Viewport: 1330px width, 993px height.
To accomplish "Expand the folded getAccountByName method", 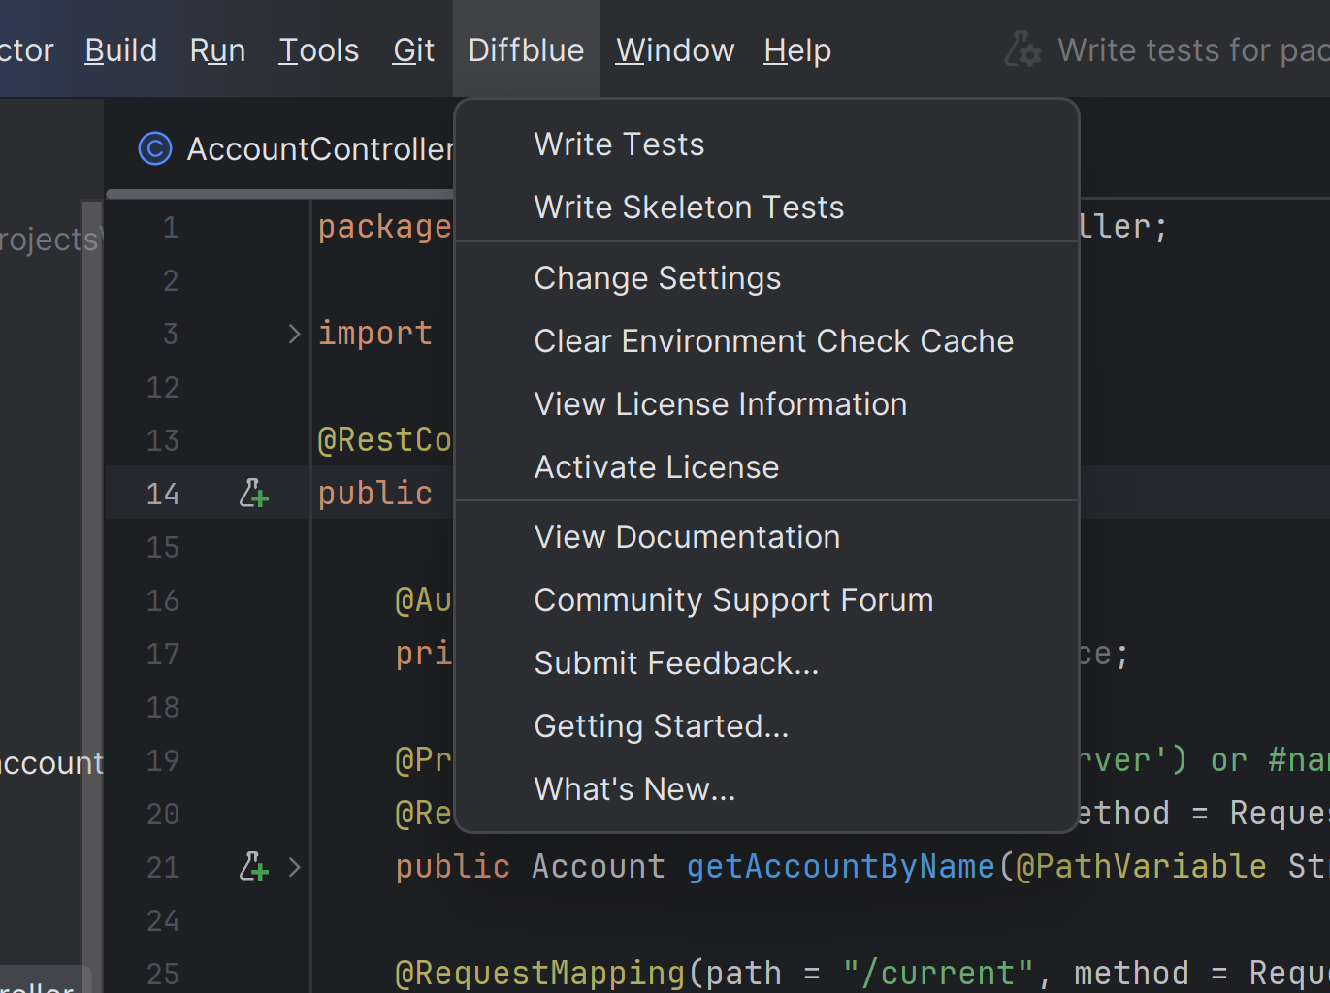I will pos(294,866).
